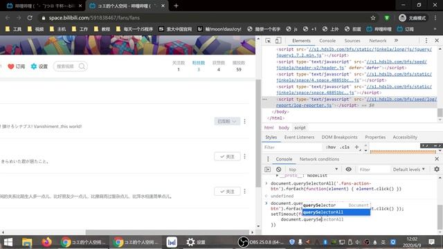The height and width of the screenshot is (249, 443).
Task: Show more DevTools panels via double-chevron
Action: click(396, 41)
